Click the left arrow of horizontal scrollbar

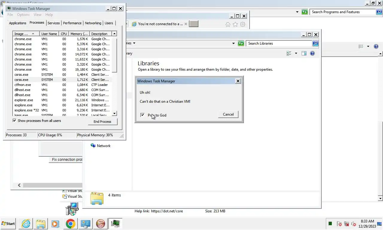point(19,185)
